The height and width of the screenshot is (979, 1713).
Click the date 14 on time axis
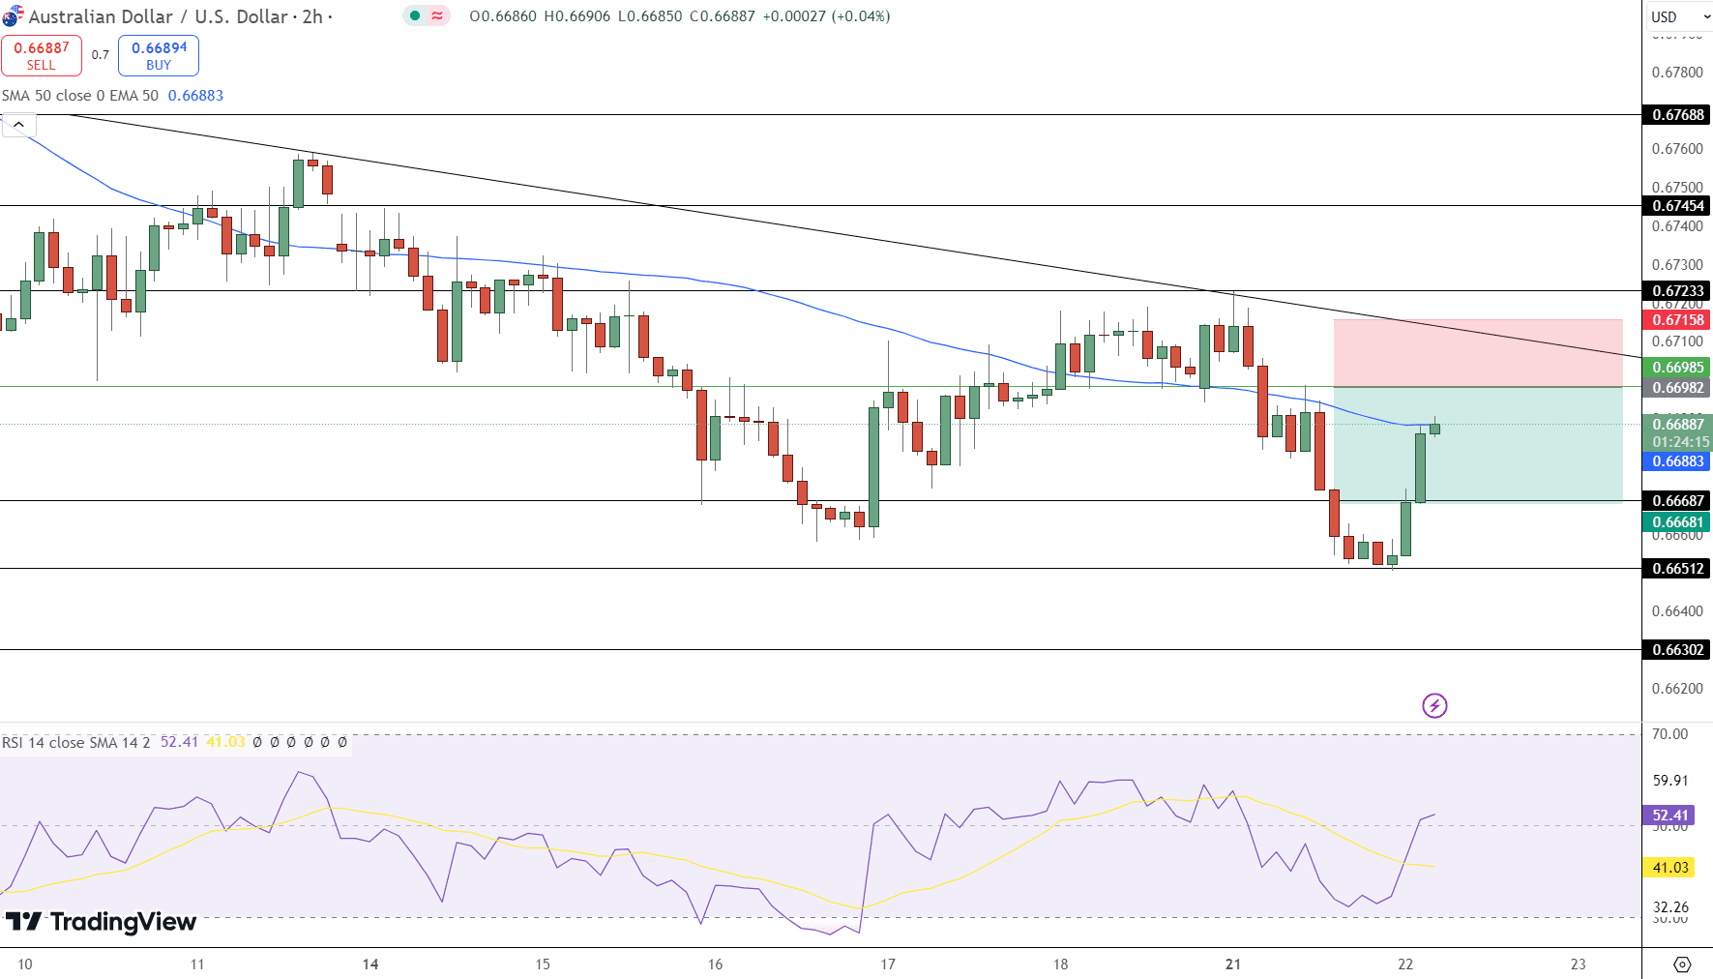(370, 964)
